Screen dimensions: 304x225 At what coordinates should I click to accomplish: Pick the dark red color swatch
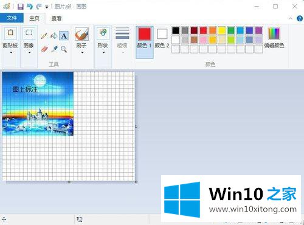pyautogui.click(x=194, y=30)
